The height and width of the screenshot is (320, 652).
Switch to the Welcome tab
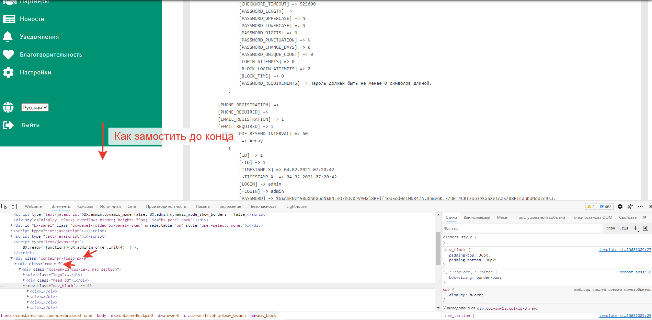(x=33, y=206)
